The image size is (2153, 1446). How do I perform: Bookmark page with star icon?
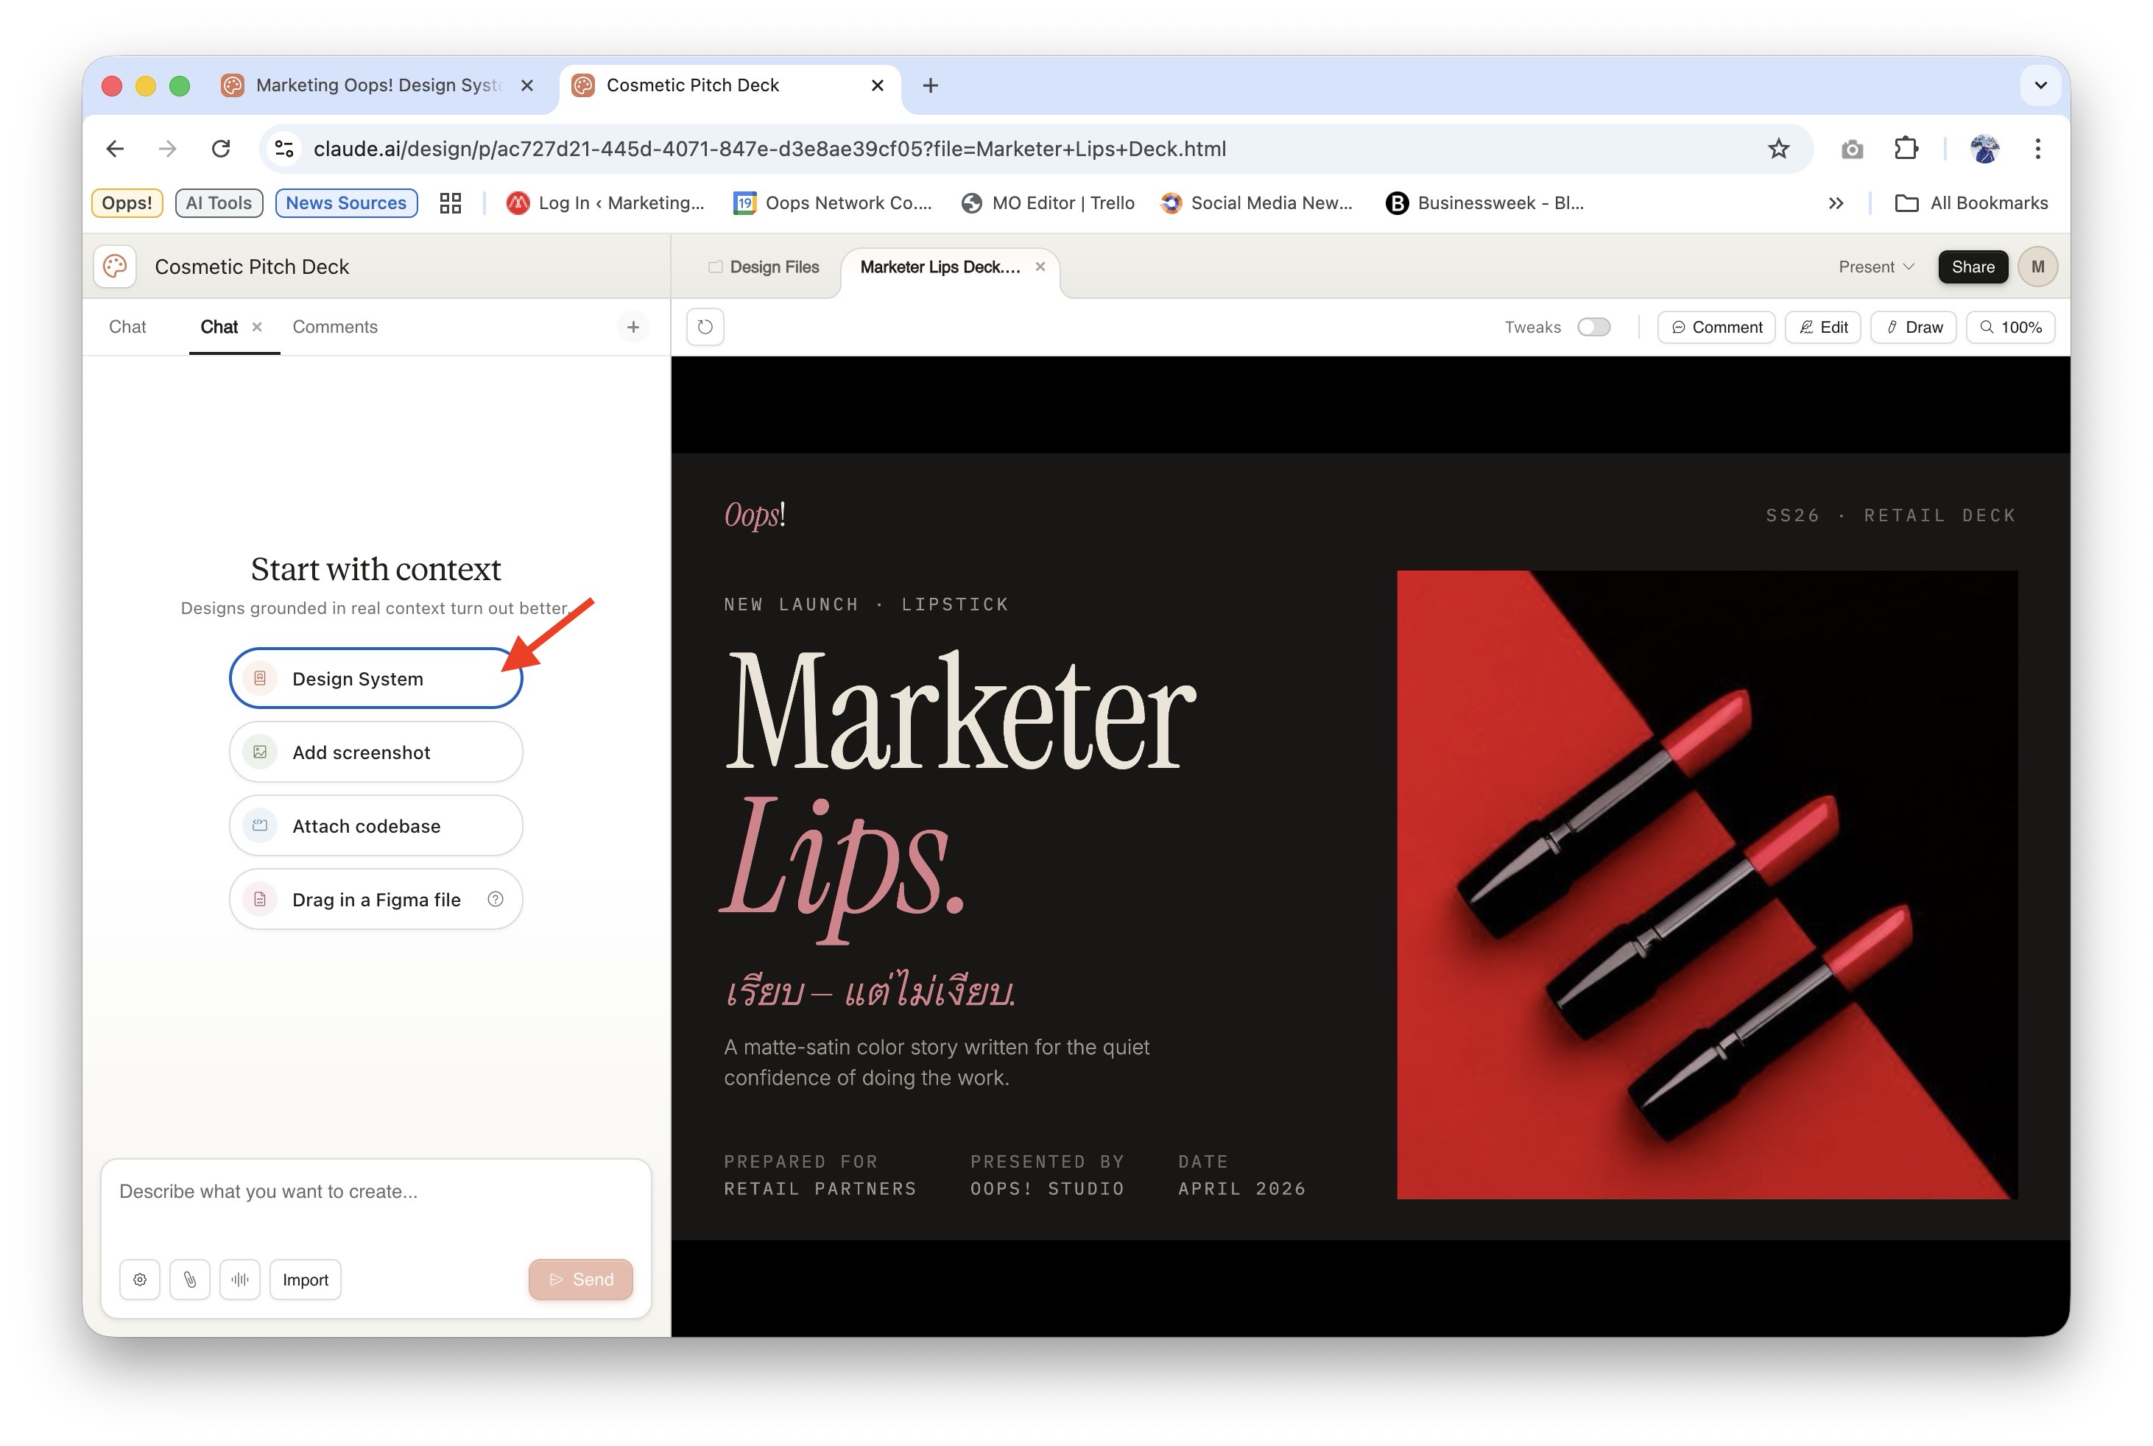click(x=1777, y=149)
